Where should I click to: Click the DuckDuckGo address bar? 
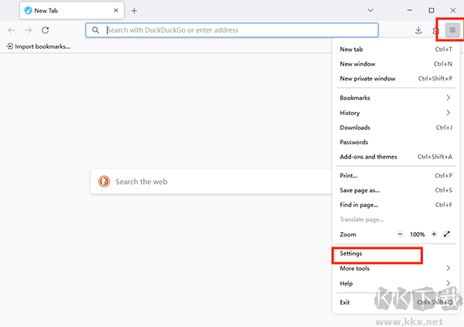tap(232, 30)
